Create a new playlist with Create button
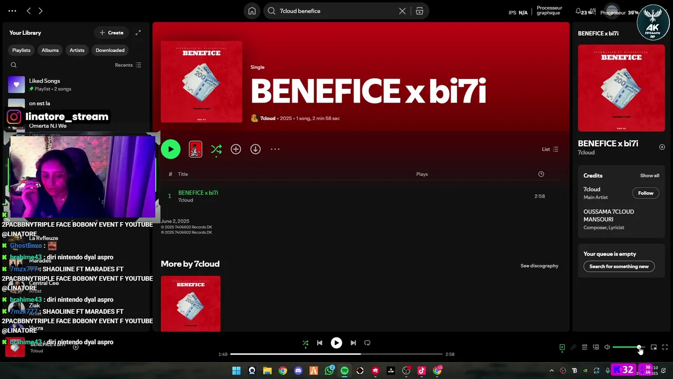The image size is (673, 379). tap(111, 33)
